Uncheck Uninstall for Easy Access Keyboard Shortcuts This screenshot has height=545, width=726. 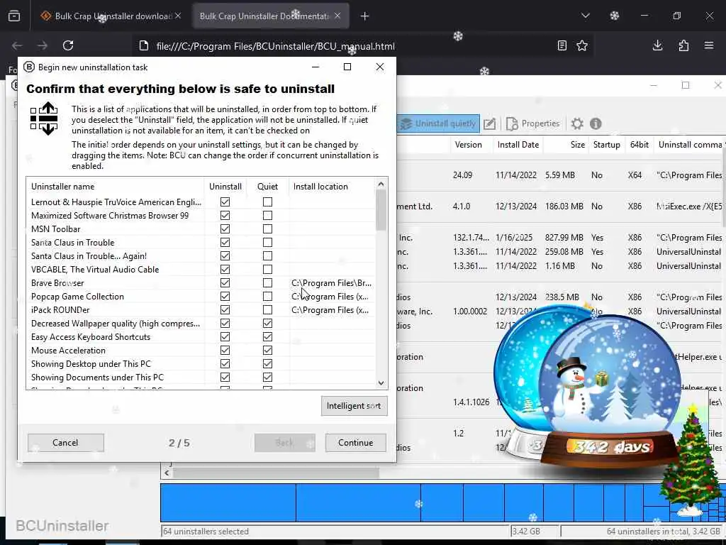(x=225, y=337)
